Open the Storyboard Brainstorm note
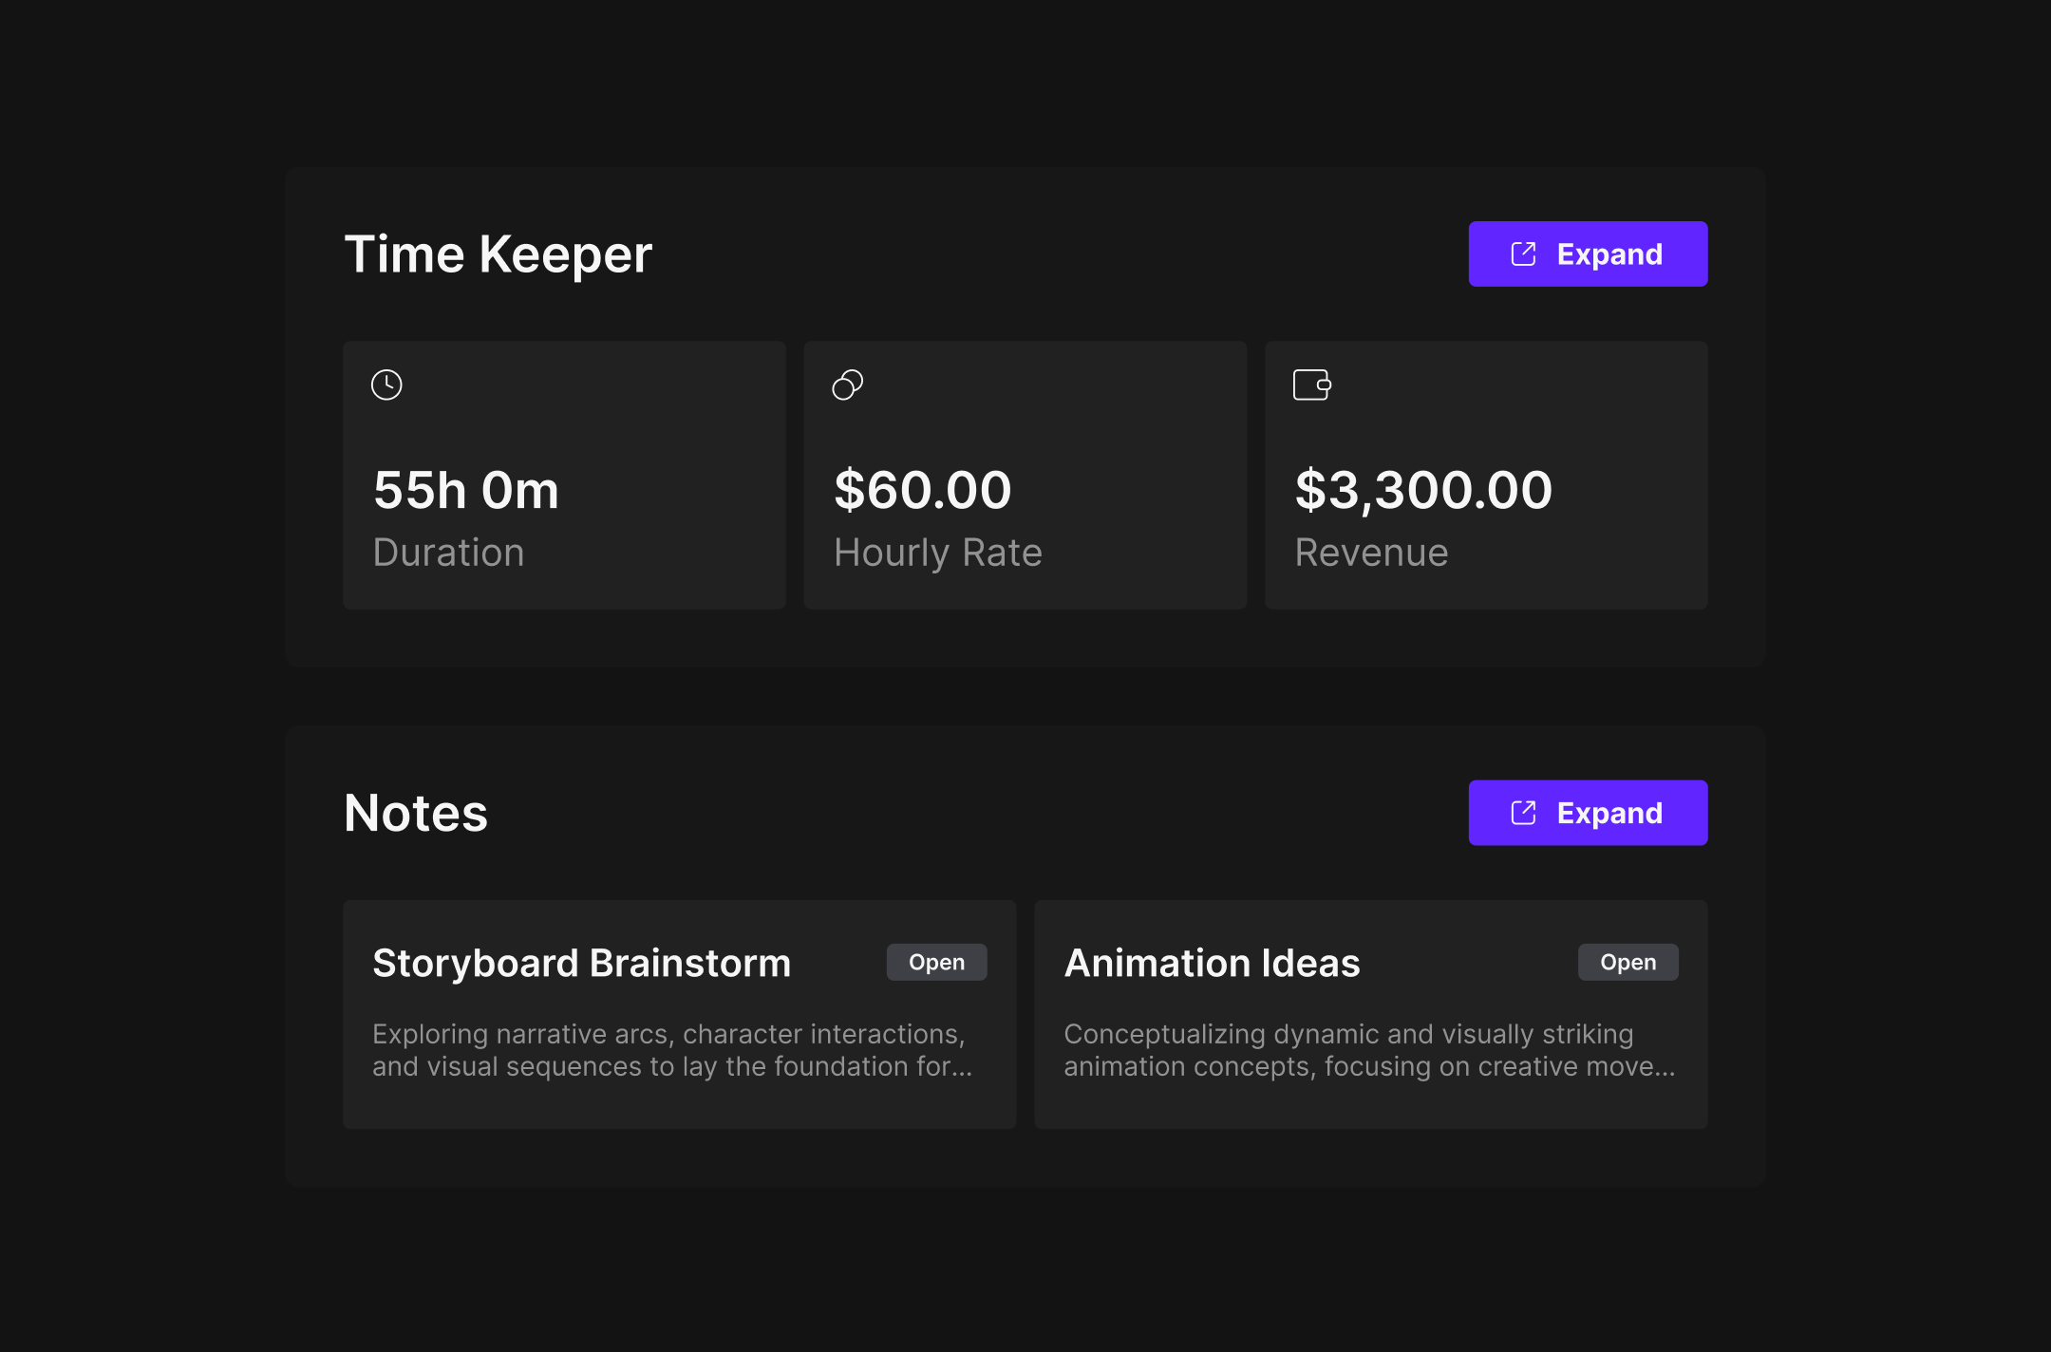Viewport: 2051px width, 1352px height. point(936,962)
